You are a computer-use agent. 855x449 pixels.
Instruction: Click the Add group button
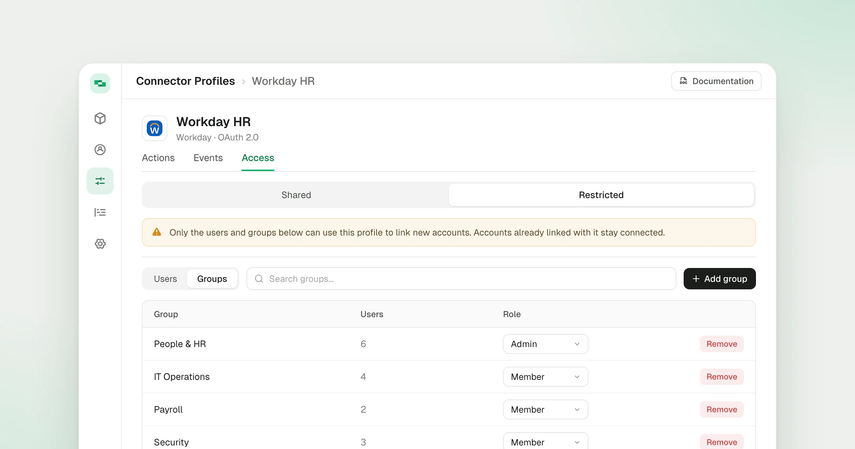[x=720, y=279]
